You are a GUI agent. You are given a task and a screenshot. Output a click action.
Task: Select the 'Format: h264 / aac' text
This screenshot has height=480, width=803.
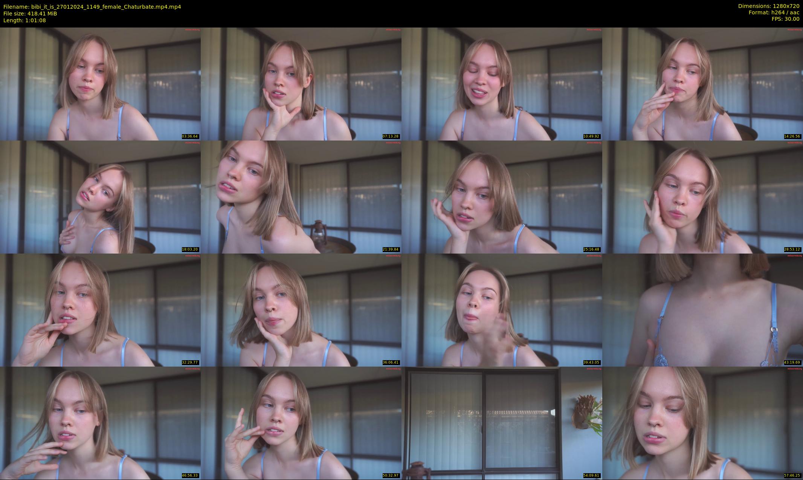click(774, 12)
